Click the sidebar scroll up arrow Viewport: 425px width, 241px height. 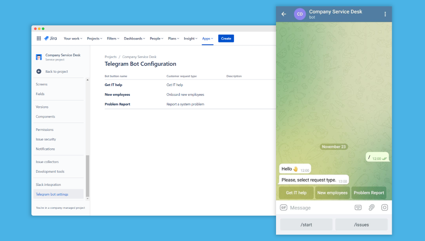87,80
